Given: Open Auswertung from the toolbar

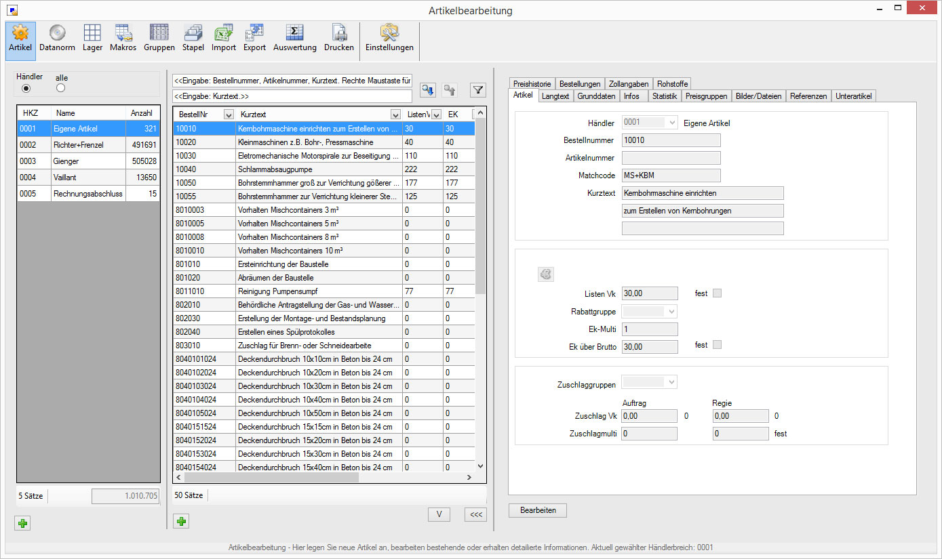Looking at the screenshot, I should [294, 38].
